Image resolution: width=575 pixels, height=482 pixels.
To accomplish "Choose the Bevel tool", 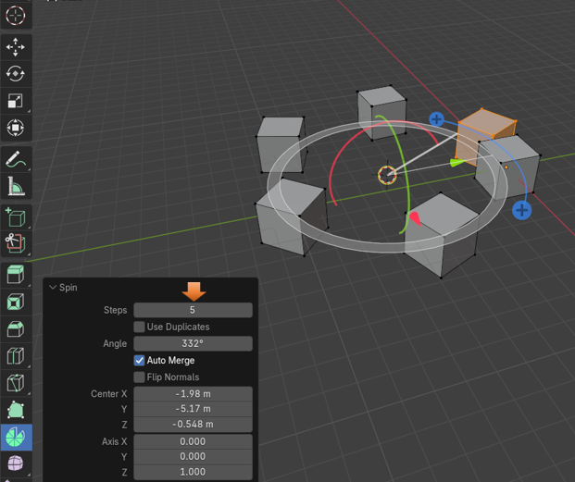I will pyautogui.click(x=16, y=328).
